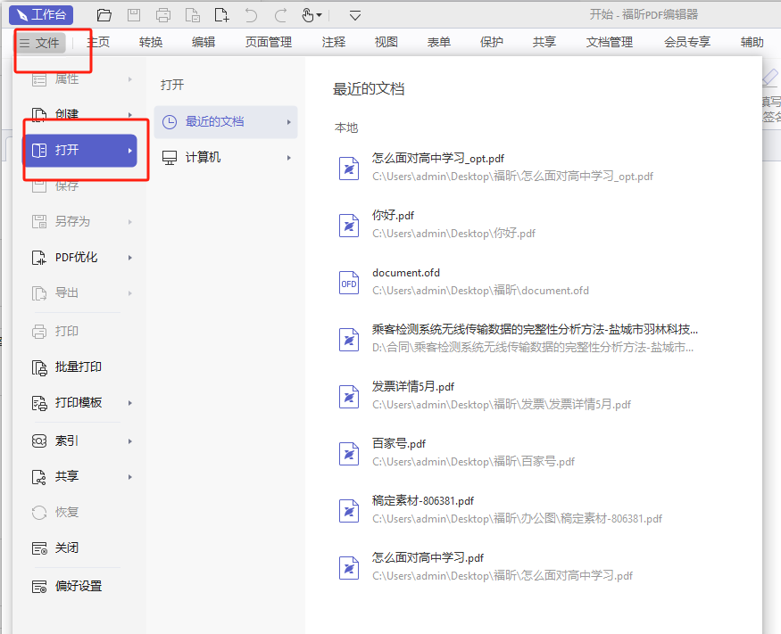This screenshot has width=781, height=634.
Task: Switch to the 文档管理 tab
Action: pos(609,42)
